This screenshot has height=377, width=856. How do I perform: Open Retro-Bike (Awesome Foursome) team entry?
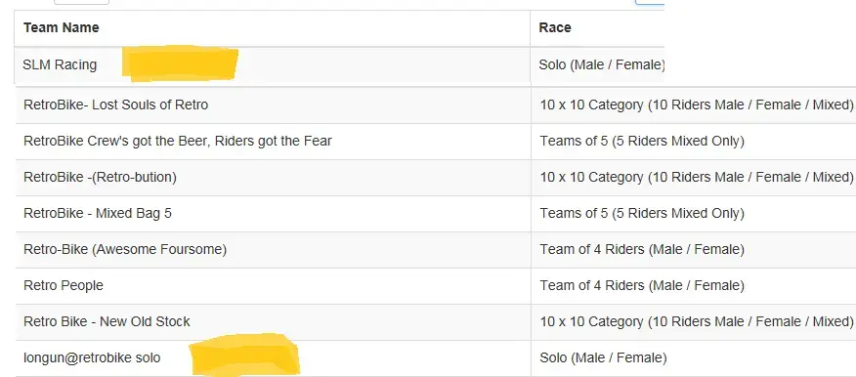pyautogui.click(x=125, y=250)
